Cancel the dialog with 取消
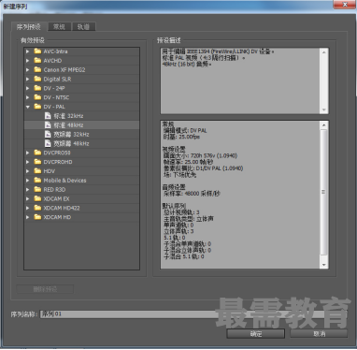Screen dimensions: 357x350 tap(319, 334)
